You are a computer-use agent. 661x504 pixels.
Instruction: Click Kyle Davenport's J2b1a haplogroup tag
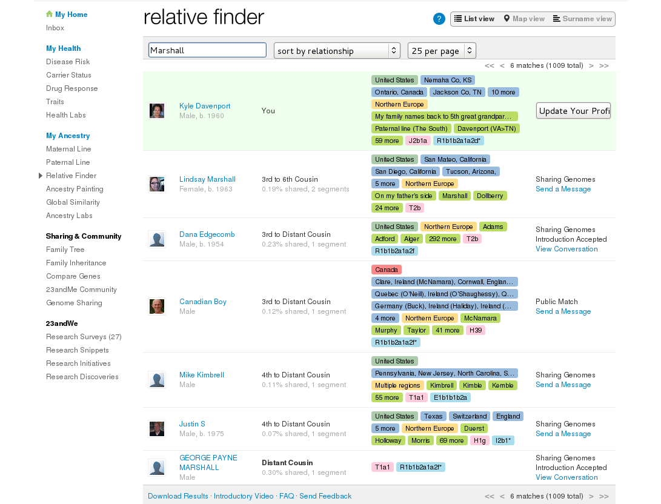[x=418, y=141]
